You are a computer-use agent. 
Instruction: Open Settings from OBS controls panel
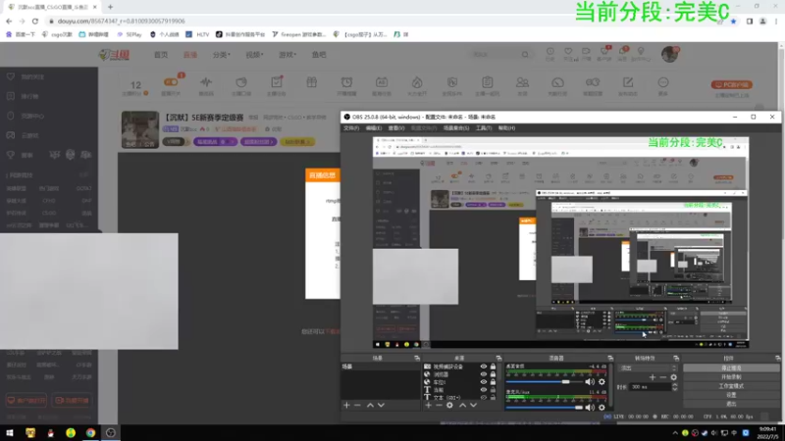[731, 395]
